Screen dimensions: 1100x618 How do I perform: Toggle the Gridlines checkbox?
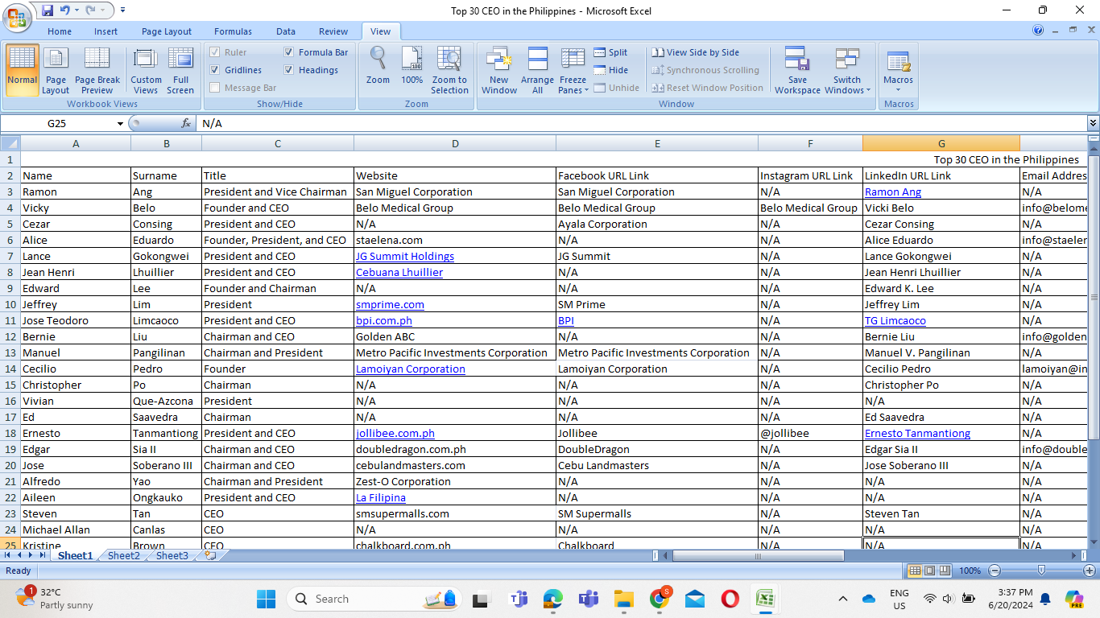(215, 70)
